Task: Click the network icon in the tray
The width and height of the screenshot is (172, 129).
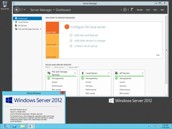Action: coord(155,126)
